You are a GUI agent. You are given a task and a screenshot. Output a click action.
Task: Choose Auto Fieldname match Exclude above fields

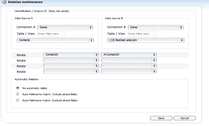click(x=18, y=100)
